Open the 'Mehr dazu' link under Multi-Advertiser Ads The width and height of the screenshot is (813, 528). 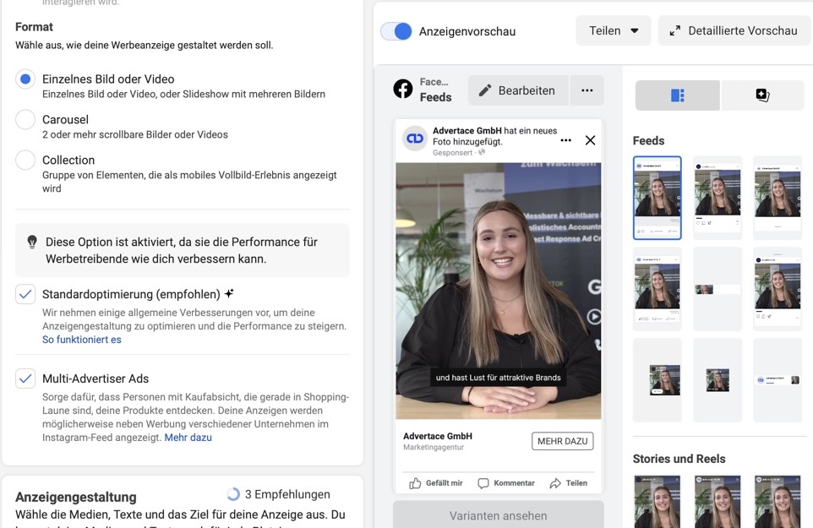188,438
